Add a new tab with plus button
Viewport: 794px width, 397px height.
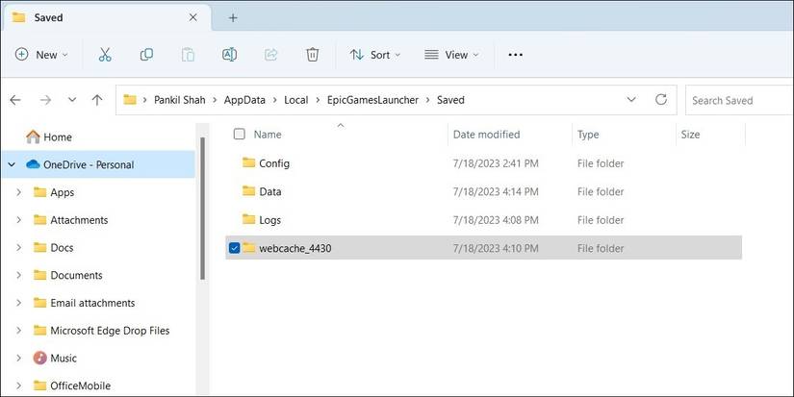(x=233, y=17)
